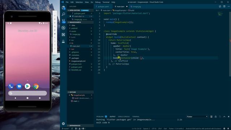Image resolution: width=231 pixels, height=130 pixels.
Task: Open the Search view in activity bar
Action: click(64, 14)
